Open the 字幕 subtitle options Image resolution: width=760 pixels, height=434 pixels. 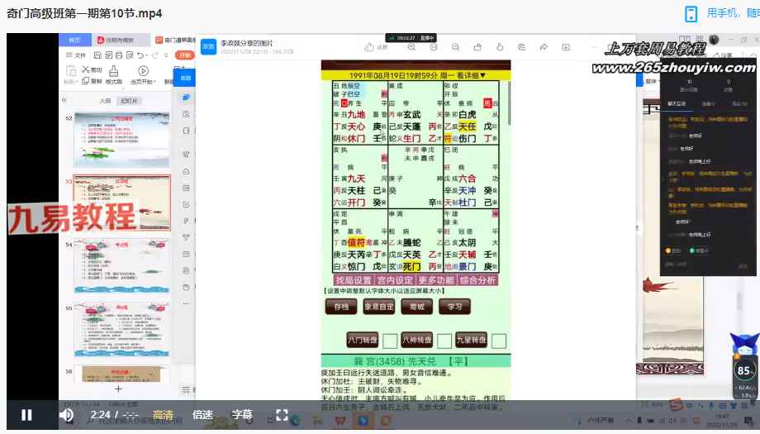[241, 415]
